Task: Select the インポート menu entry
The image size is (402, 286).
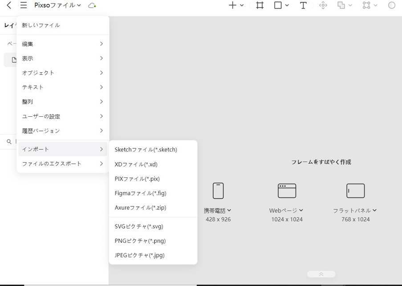Action: pyautogui.click(x=63, y=149)
